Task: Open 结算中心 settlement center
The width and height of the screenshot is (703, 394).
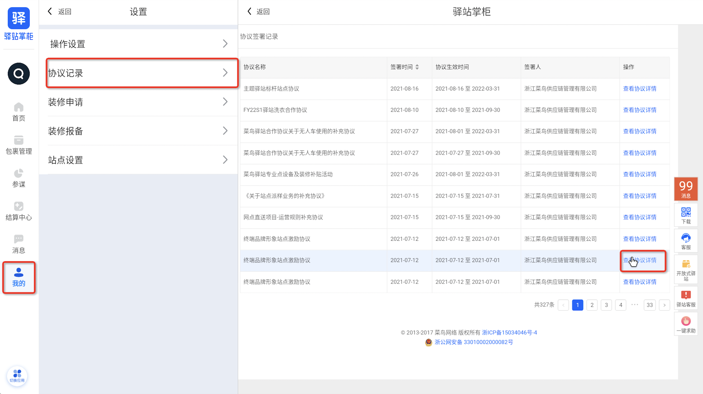Action: pos(19,211)
